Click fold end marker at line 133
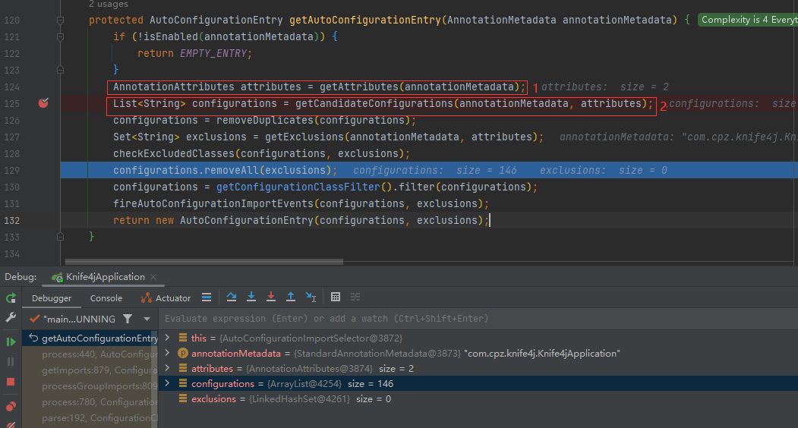Image resolution: width=798 pixels, height=428 pixels. coord(60,237)
